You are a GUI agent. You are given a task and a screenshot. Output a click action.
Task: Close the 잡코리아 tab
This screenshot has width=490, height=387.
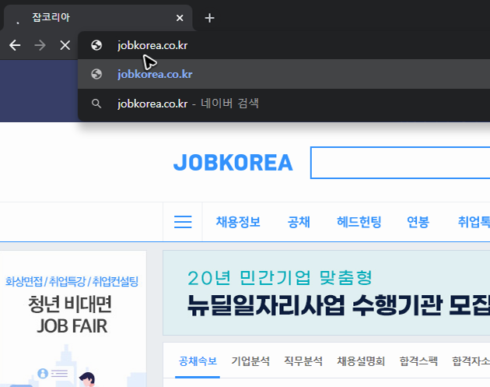180,18
